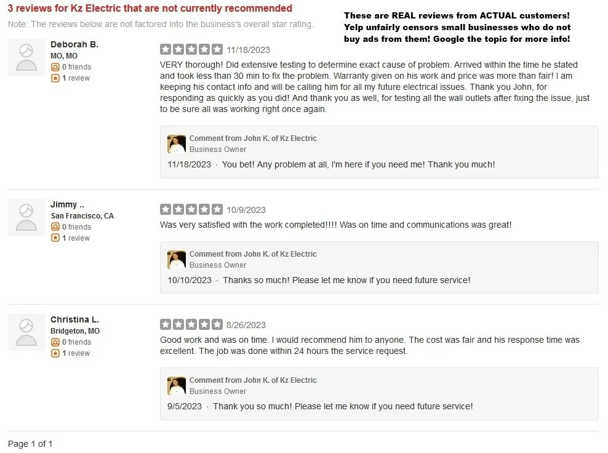Click Deborah B.'s five-star rating
Viewport: 608px width, 453px height.
pyautogui.click(x=191, y=49)
